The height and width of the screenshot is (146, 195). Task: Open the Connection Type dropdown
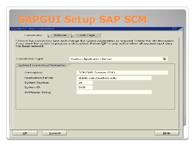tap(119, 59)
